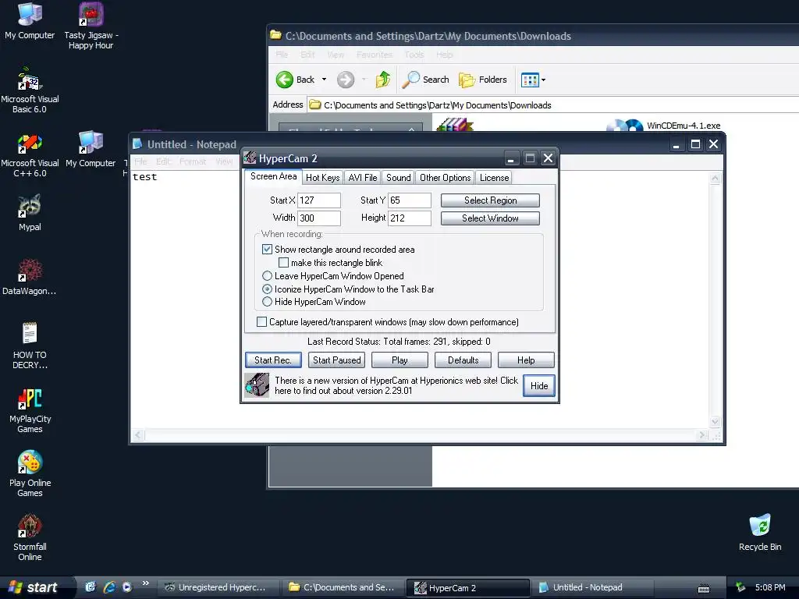The height and width of the screenshot is (599, 799).
Task: Open My Computer desktop icon at top
Action: (x=30, y=20)
